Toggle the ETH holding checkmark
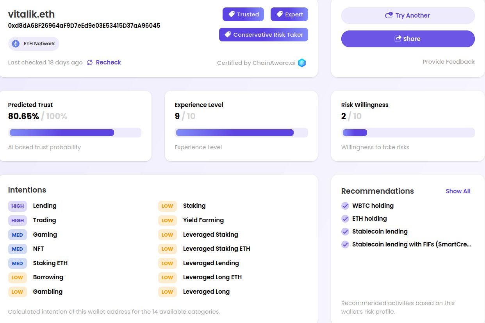 click(x=345, y=219)
